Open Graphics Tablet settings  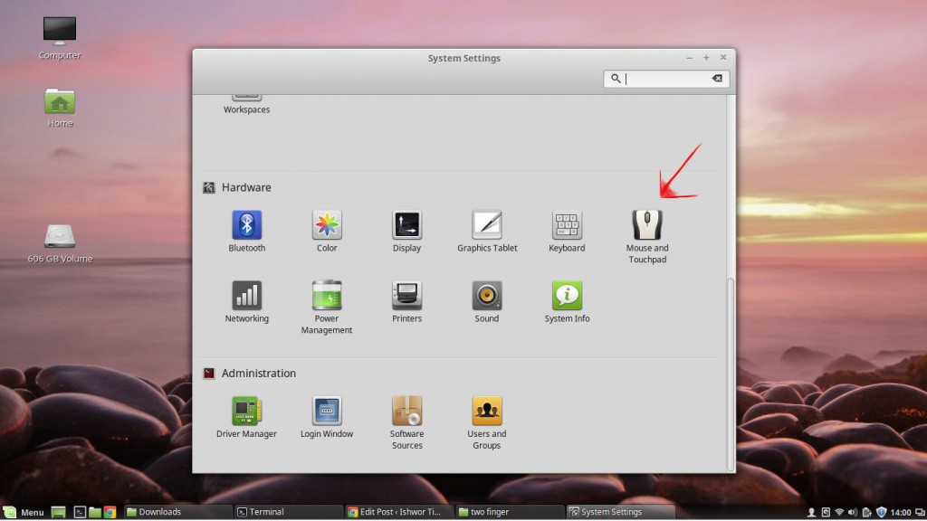(486, 232)
